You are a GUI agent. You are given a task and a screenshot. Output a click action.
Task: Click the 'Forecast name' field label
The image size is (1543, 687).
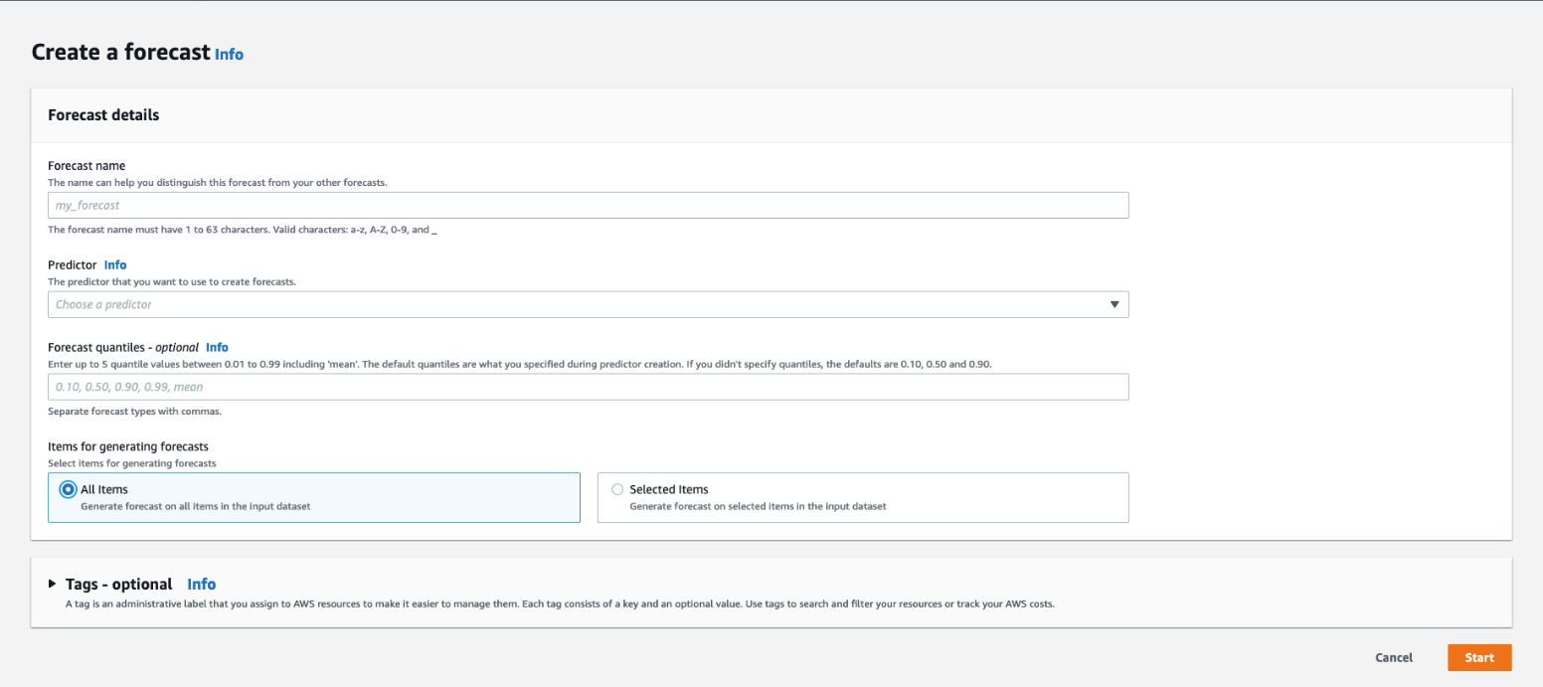[x=86, y=166]
